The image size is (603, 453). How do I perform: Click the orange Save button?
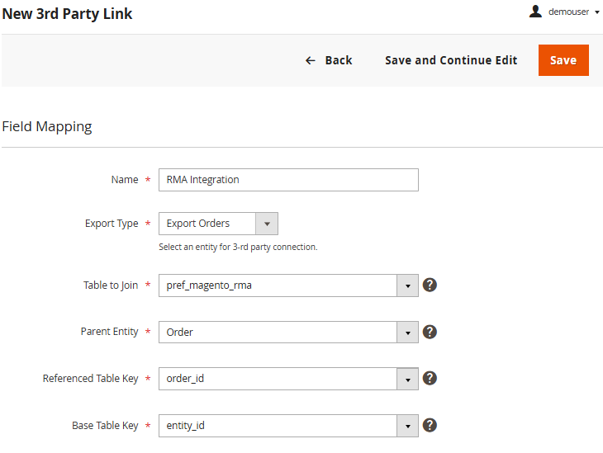(x=563, y=60)
